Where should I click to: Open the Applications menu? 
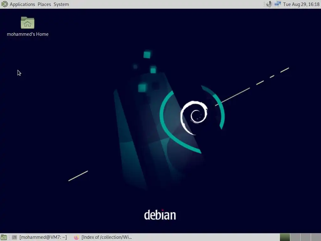point(22,4)
